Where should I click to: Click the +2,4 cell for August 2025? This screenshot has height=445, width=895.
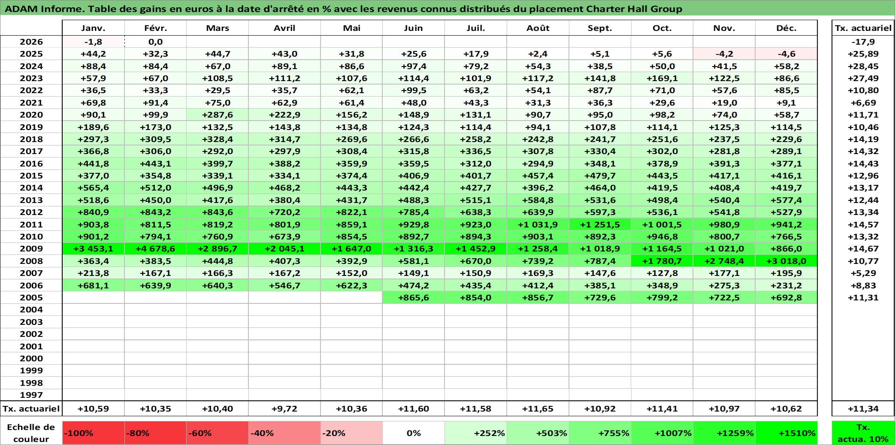coord(538,54)
